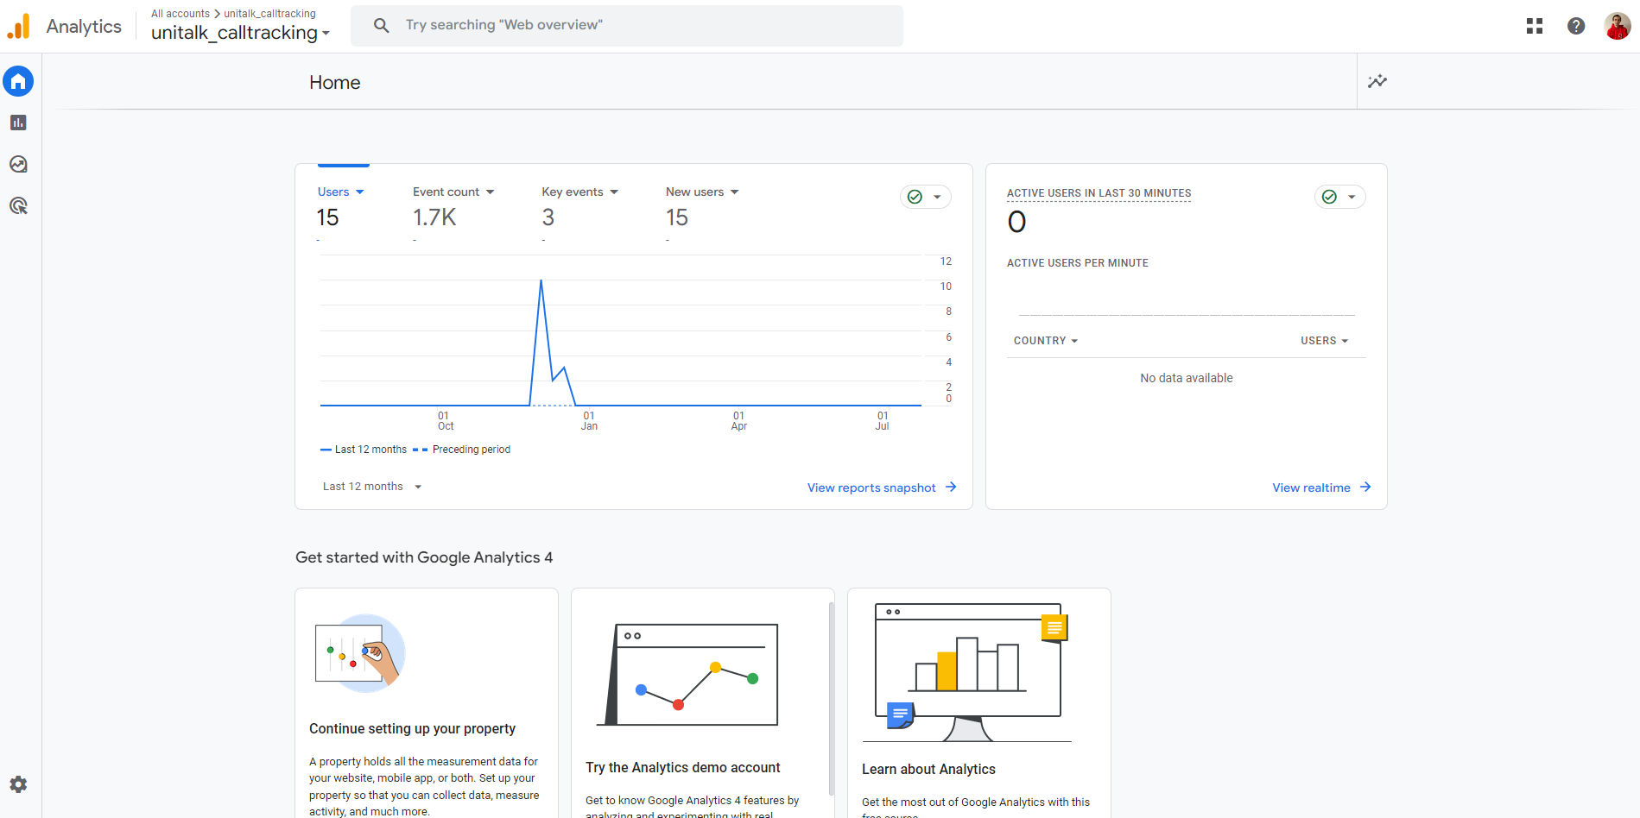Open the Explore icon in sidebar
Screen dimensions: 1640x818
(18, 165)
